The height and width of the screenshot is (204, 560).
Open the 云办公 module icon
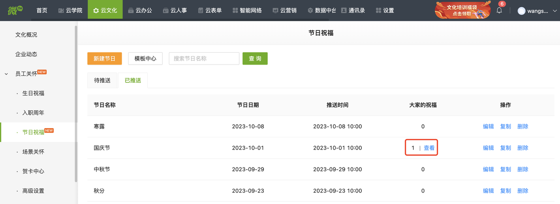click(131, 10)
